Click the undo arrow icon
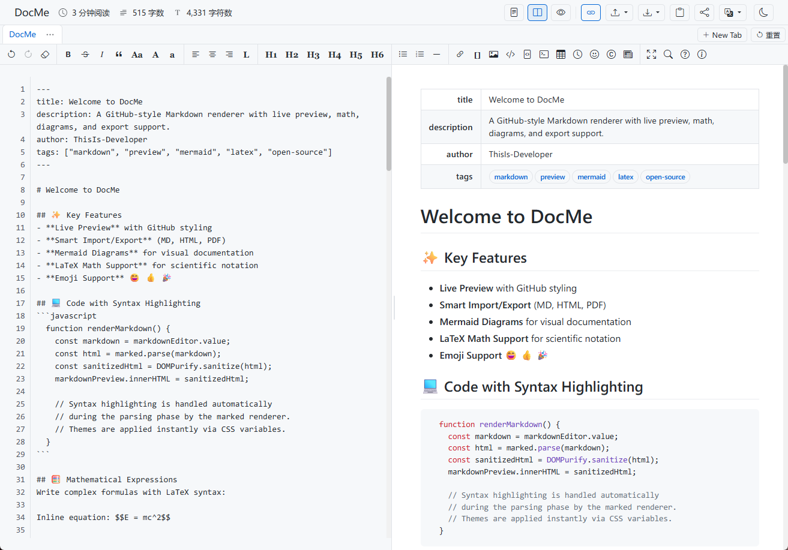The height and width of the screenshot is (550, 788). (x=11, y=55)
